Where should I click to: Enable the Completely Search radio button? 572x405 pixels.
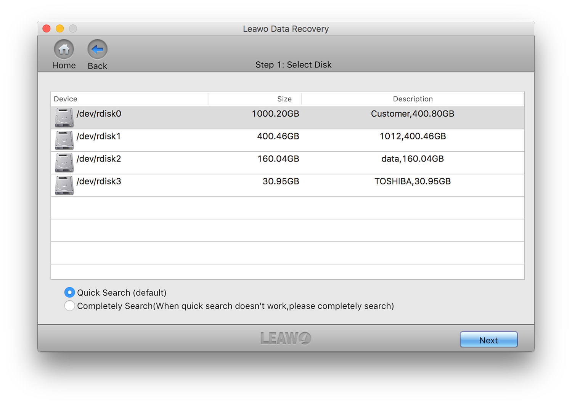(x=69, y=306)
